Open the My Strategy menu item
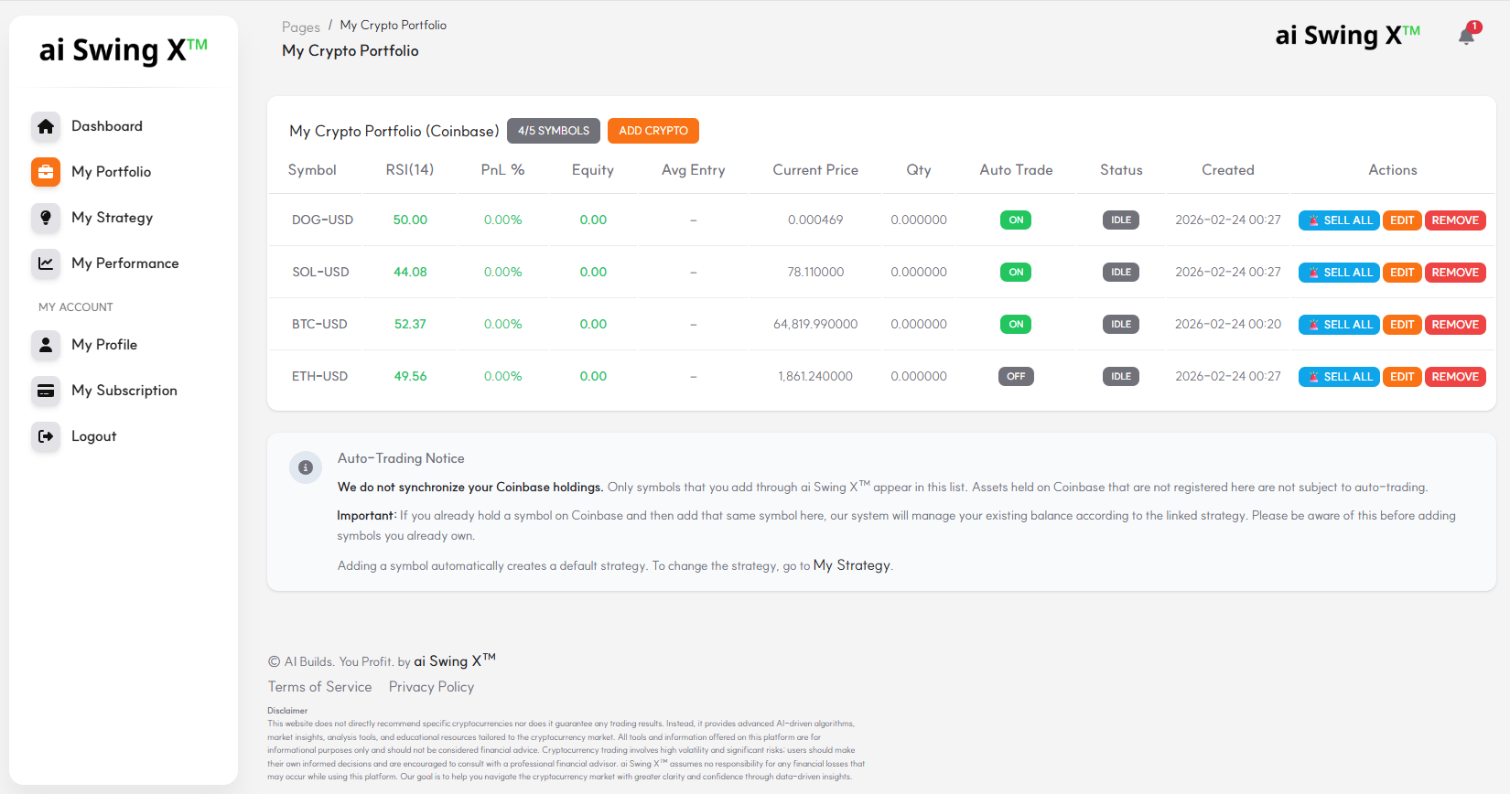Viewport: 1510px width, 794px height. coord(124,218)
